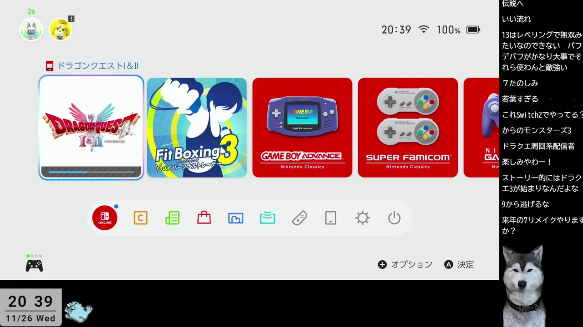Click the overlay clock 20 39 widget
Viewport: 583px width, 327px height.
coord(31,301)
